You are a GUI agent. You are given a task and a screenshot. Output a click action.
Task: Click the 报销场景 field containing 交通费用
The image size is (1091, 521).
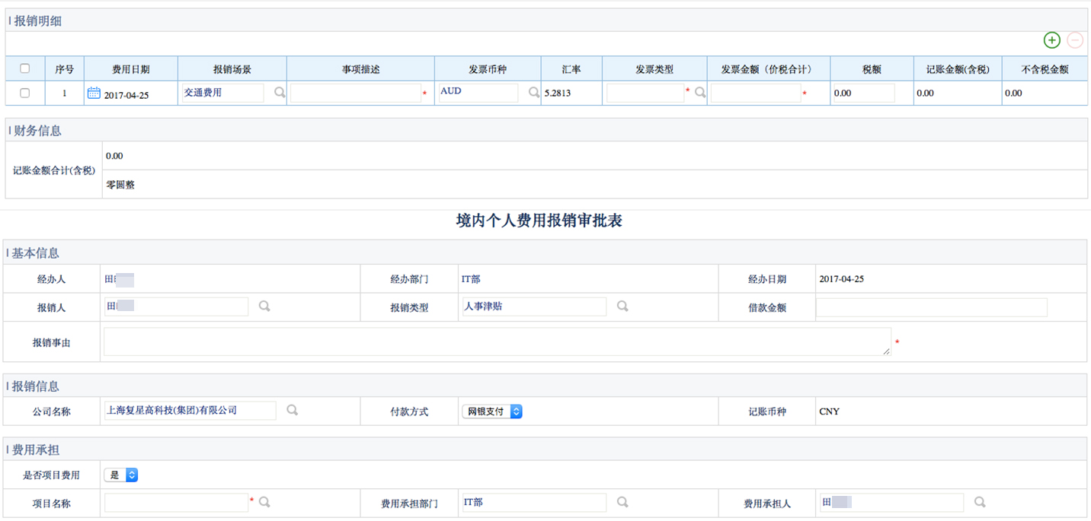[x=222, y=93]
